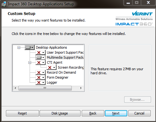Go Back to the previous setup page

pyautogui.click(x=93, y=113)
